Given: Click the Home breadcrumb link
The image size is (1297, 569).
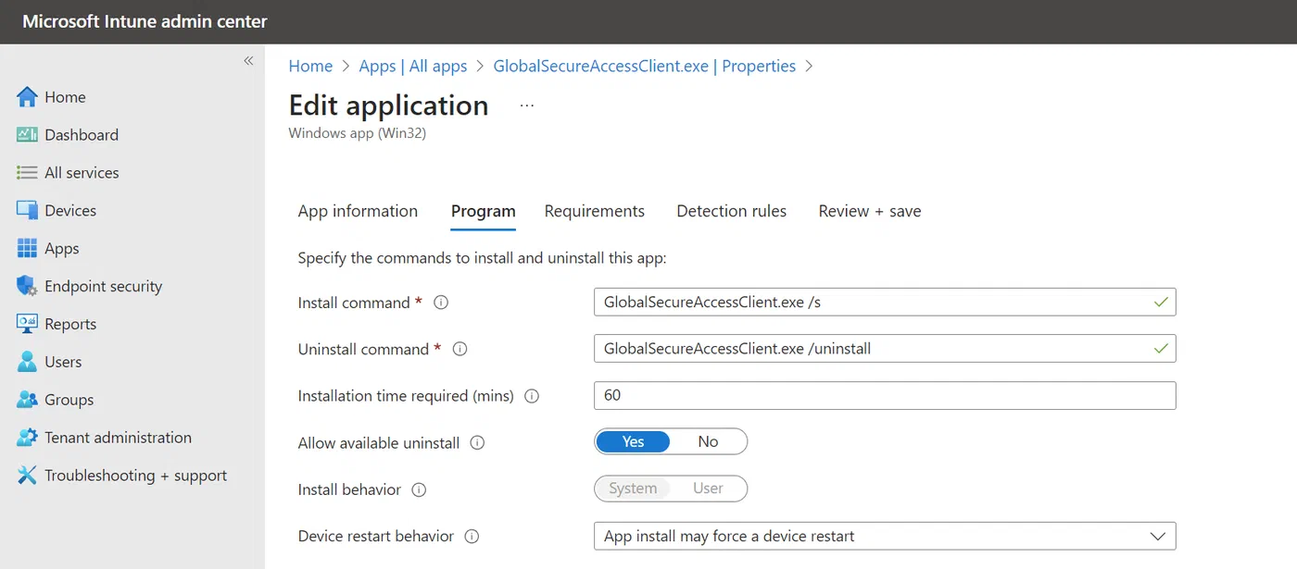Looking at the screenshot, I should click(x=310, y=66).
